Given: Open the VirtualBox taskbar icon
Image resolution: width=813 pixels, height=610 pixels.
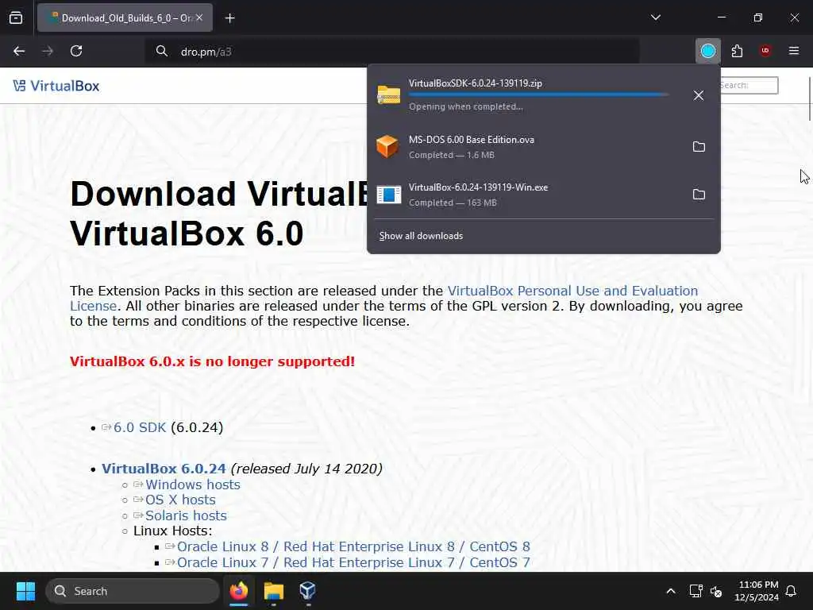Looking at the screenshot, I should click(x=307, y=591).
